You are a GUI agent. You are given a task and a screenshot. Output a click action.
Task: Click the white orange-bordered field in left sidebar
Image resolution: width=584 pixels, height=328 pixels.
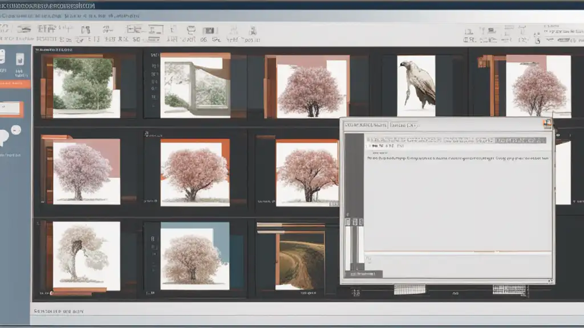(x=11, y=109)
